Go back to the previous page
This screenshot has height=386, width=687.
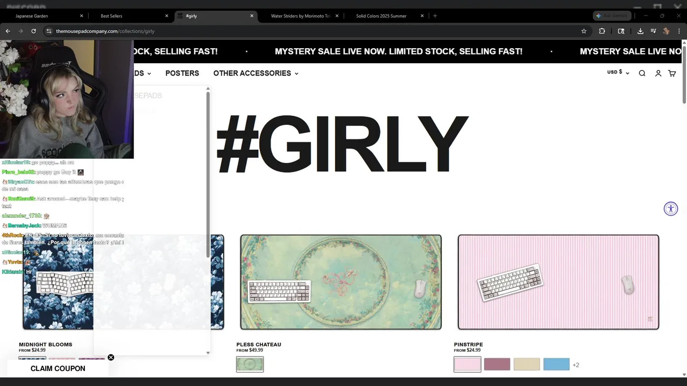(8, 31)
